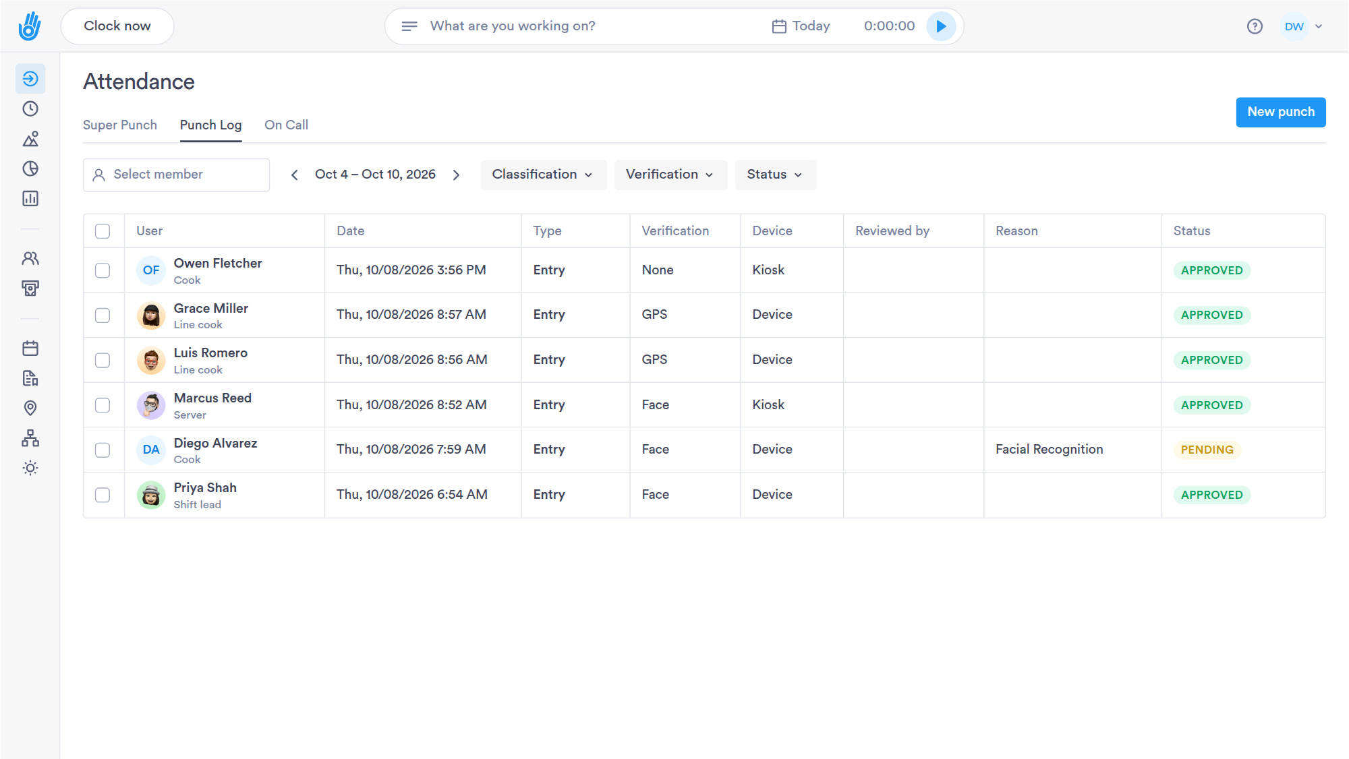The height and width of the screenshot is (759, 1349).
Task: Check the Luis Romero row checkbox
Action: point(103,360)
